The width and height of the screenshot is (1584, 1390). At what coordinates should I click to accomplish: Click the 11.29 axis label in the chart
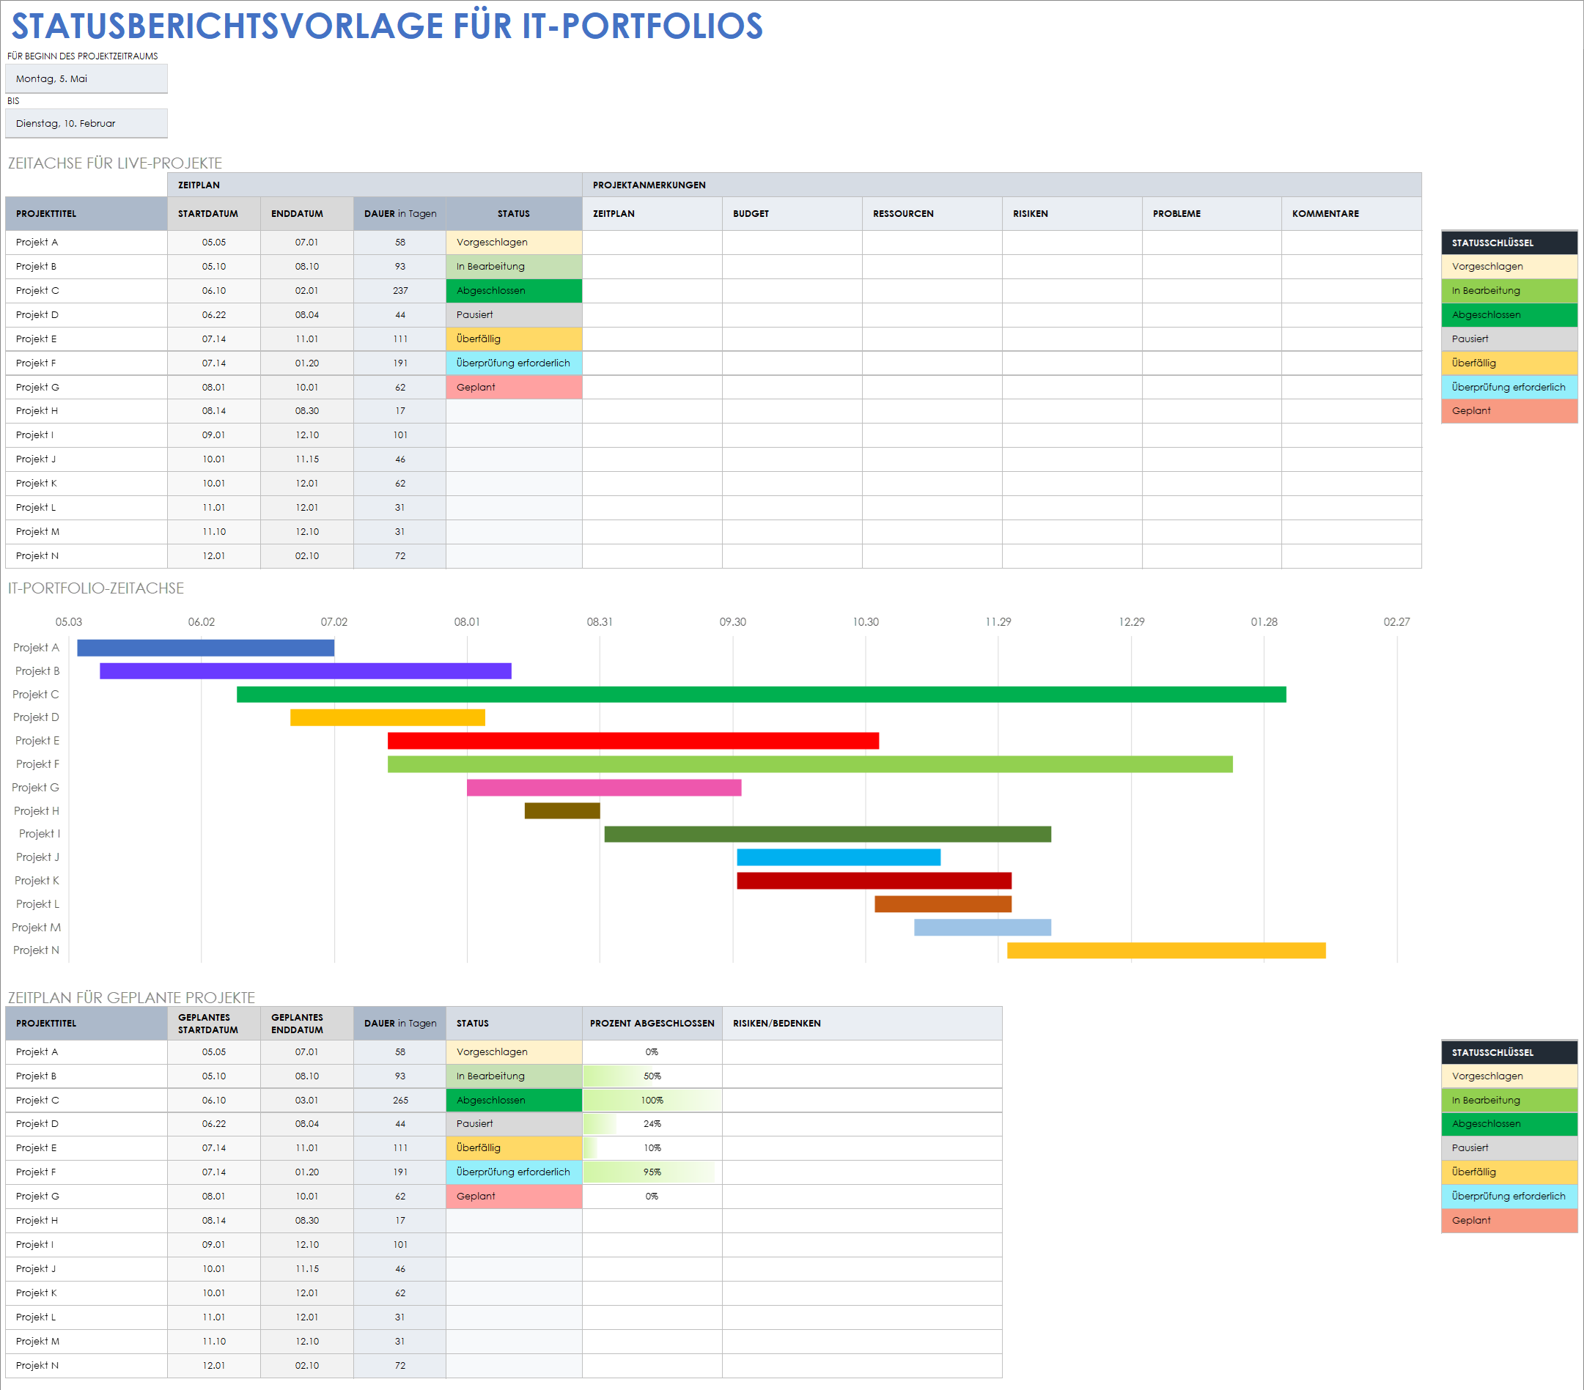[998, 622]
